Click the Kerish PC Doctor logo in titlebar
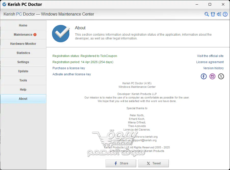Screen dimensions: 230x170 pyautogui.click(x=5, y=4)
